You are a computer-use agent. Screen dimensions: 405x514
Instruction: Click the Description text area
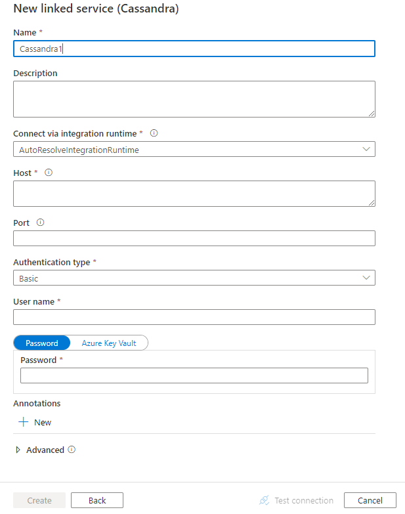point(194,99)
